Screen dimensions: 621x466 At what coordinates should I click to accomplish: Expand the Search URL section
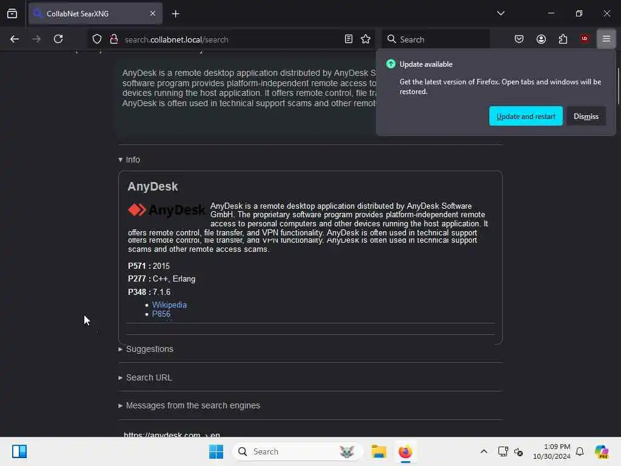145,377
